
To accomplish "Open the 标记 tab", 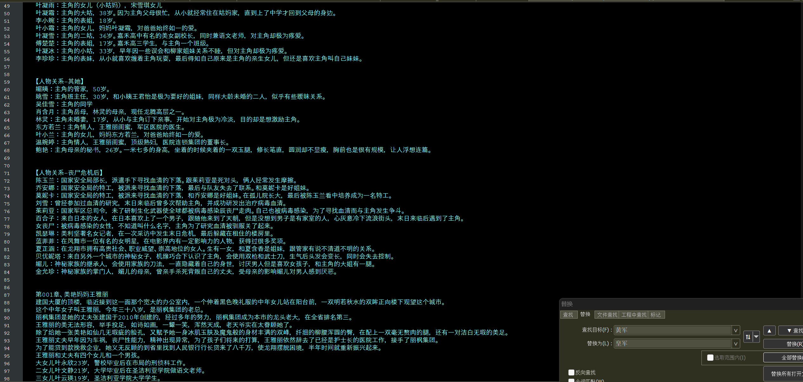I will pyautogui.click(x=655, y=315).
